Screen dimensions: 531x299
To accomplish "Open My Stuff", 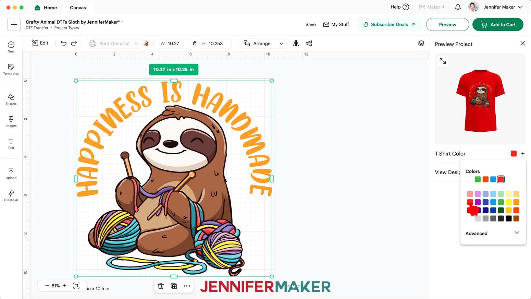I will tap(336, 24).
